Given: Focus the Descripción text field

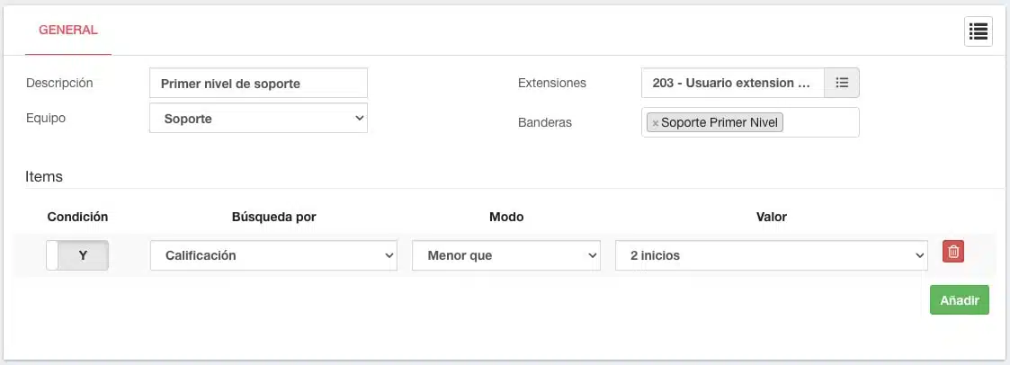Looking at the screenshot, I should pos(258,83).
